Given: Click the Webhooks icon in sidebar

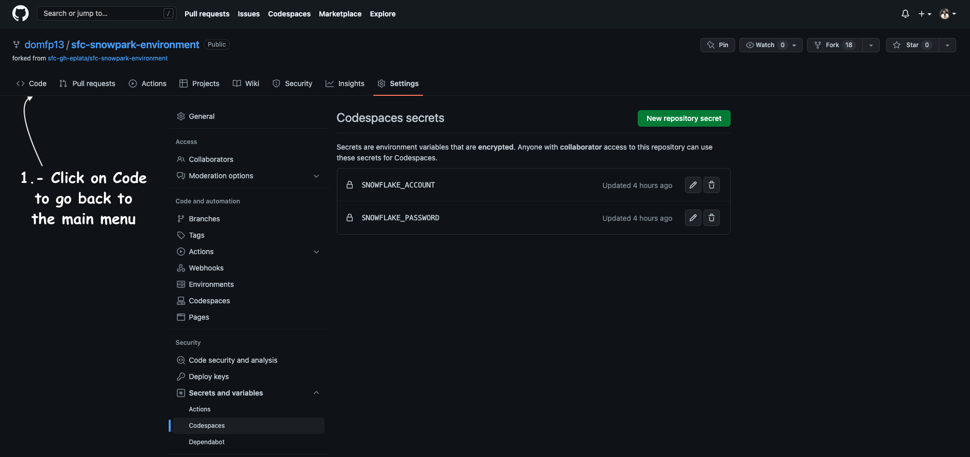Looking at the screenshot, I should pyautogui.click(x=181, y=268).
